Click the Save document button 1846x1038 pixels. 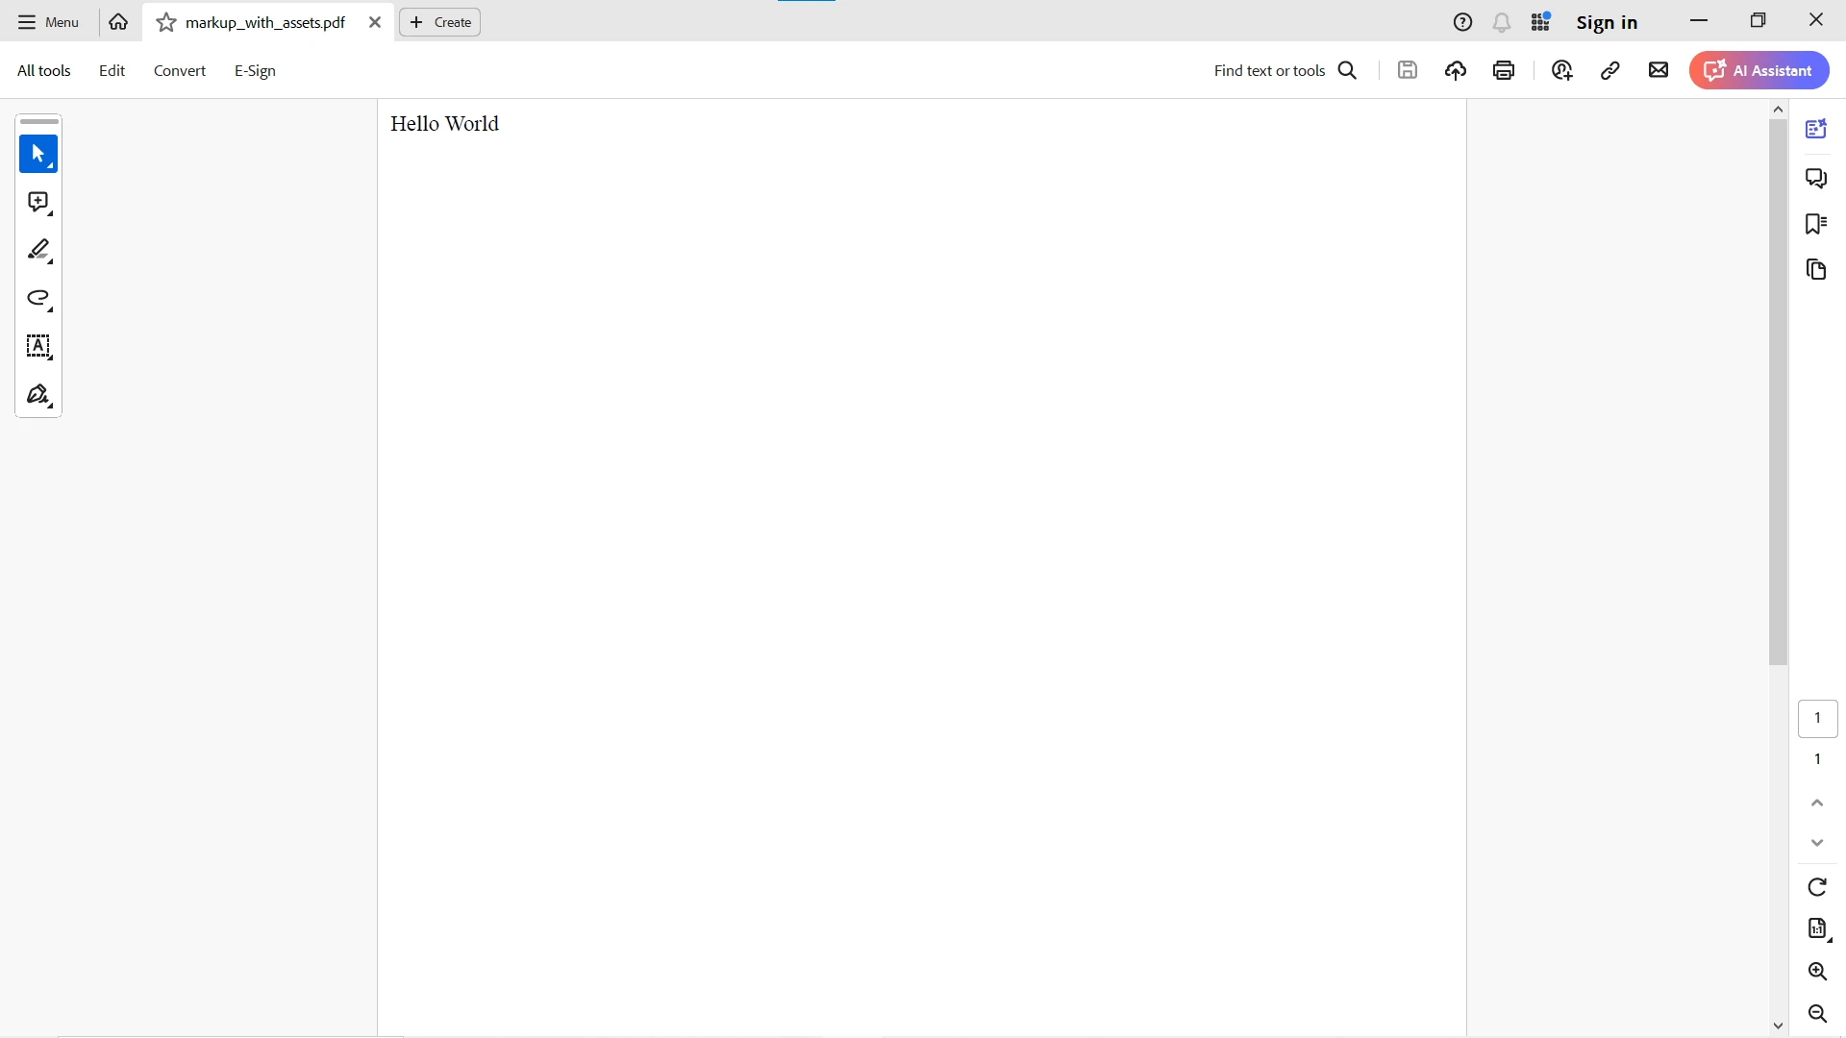coord(1408,70)
